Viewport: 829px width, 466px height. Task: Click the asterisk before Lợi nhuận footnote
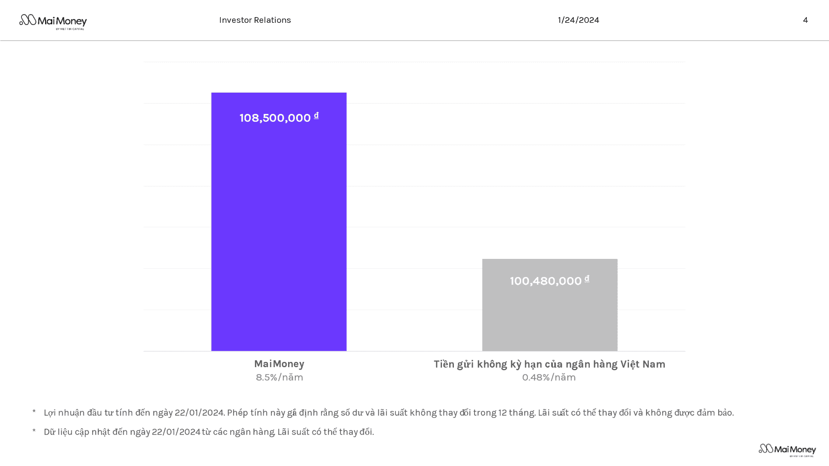pos(34,412)
